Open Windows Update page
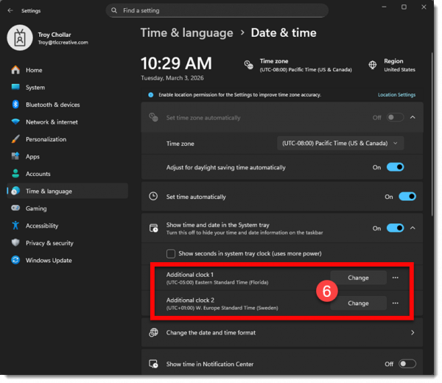Viewport: 442px width, 383px height. click(49, 260)
